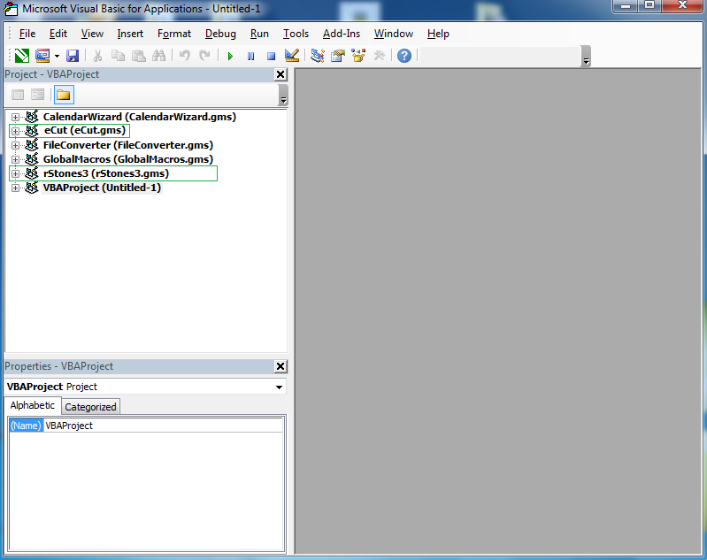Click the VBA application icon in title bar
Image resolution: width=707 pixels, height=560 pixels.
[x=11, y=9]
